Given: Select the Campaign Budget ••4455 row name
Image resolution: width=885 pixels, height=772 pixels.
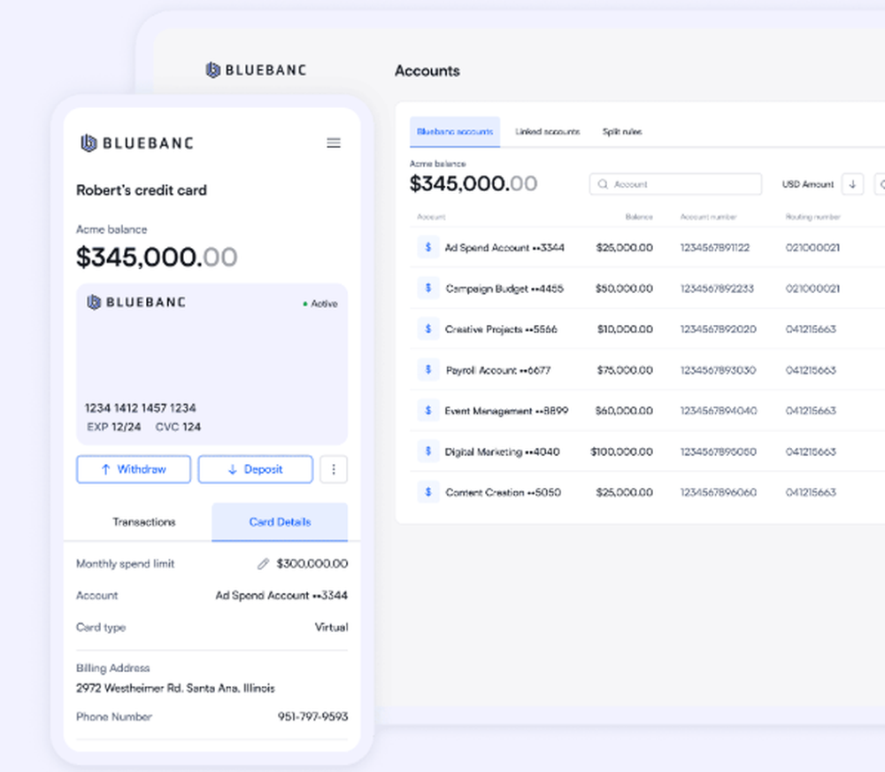Looking at the screenshot, I should click(x=504, y=289).
